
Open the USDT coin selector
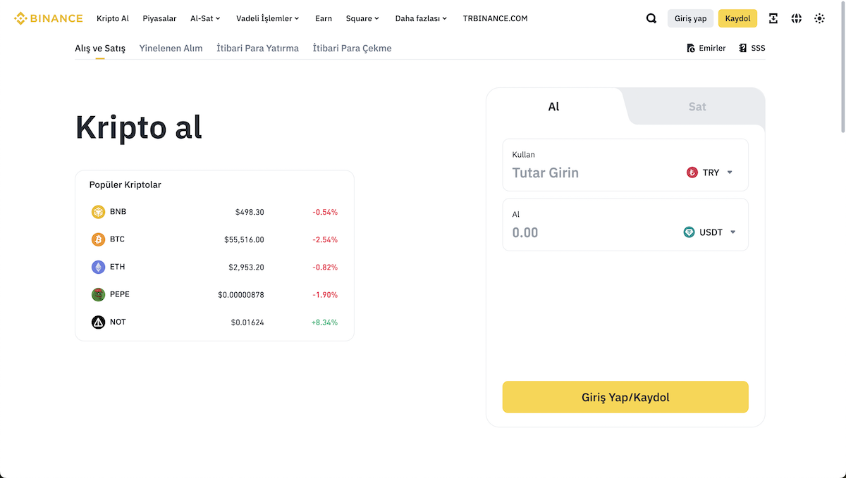732,232
